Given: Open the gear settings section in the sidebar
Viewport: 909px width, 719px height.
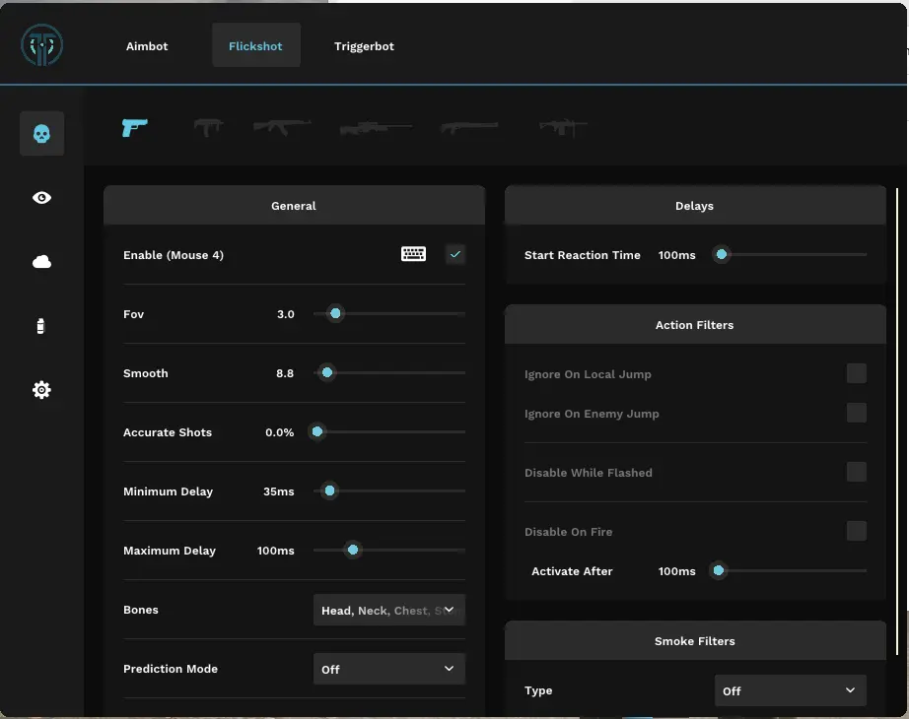Looking at the screenshot, I should (x=41, y=390).
